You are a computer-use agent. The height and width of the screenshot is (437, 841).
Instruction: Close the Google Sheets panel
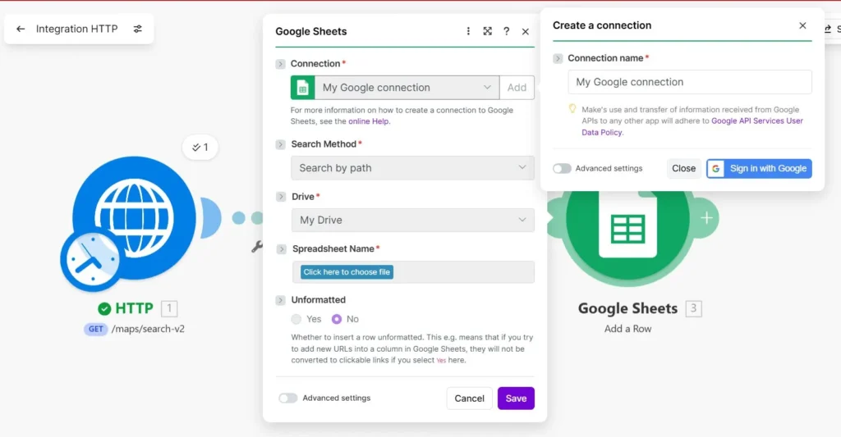pyautogui.click(x=525, y=32)
